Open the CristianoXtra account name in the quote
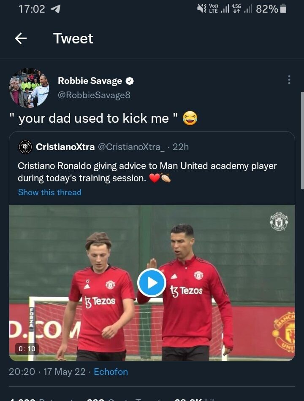Screen dimensions: 304x401 pos(65,147)
